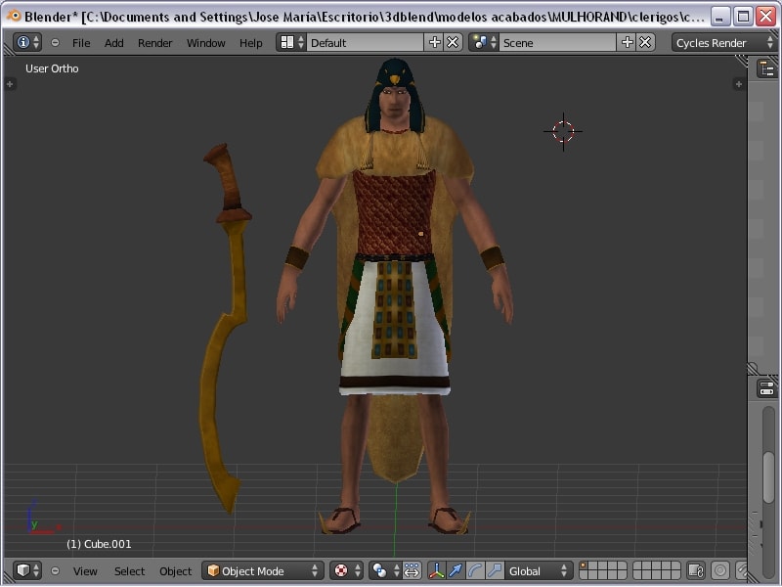Image resolution: width=782 pixels, height=587 pixels.
Task: Select a layer in second layer group
Action: (x=656, y=570)
